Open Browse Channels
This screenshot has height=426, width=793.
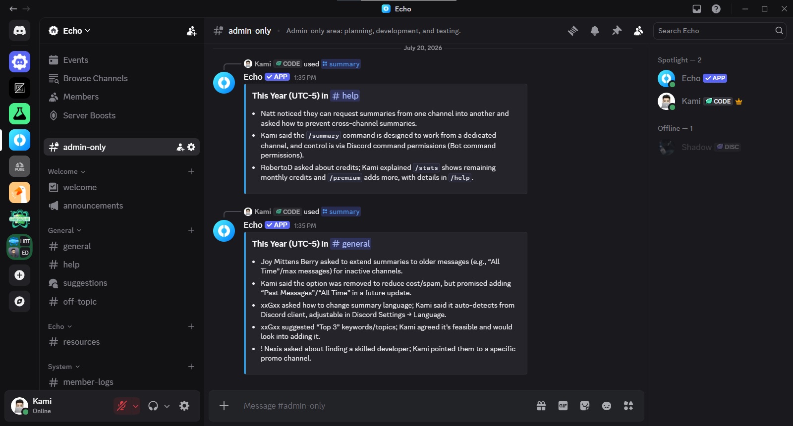coord(121,78)
